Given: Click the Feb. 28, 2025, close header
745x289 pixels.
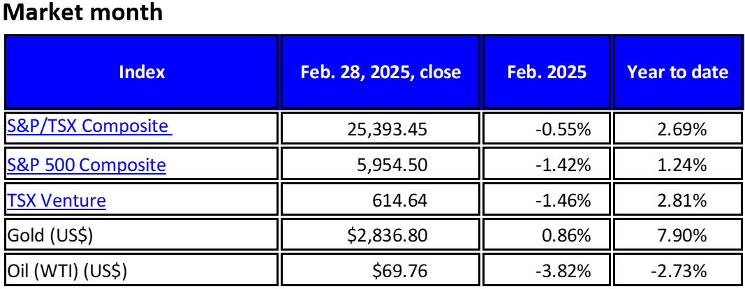Looking at the screenshot, I should coord(381,72).
